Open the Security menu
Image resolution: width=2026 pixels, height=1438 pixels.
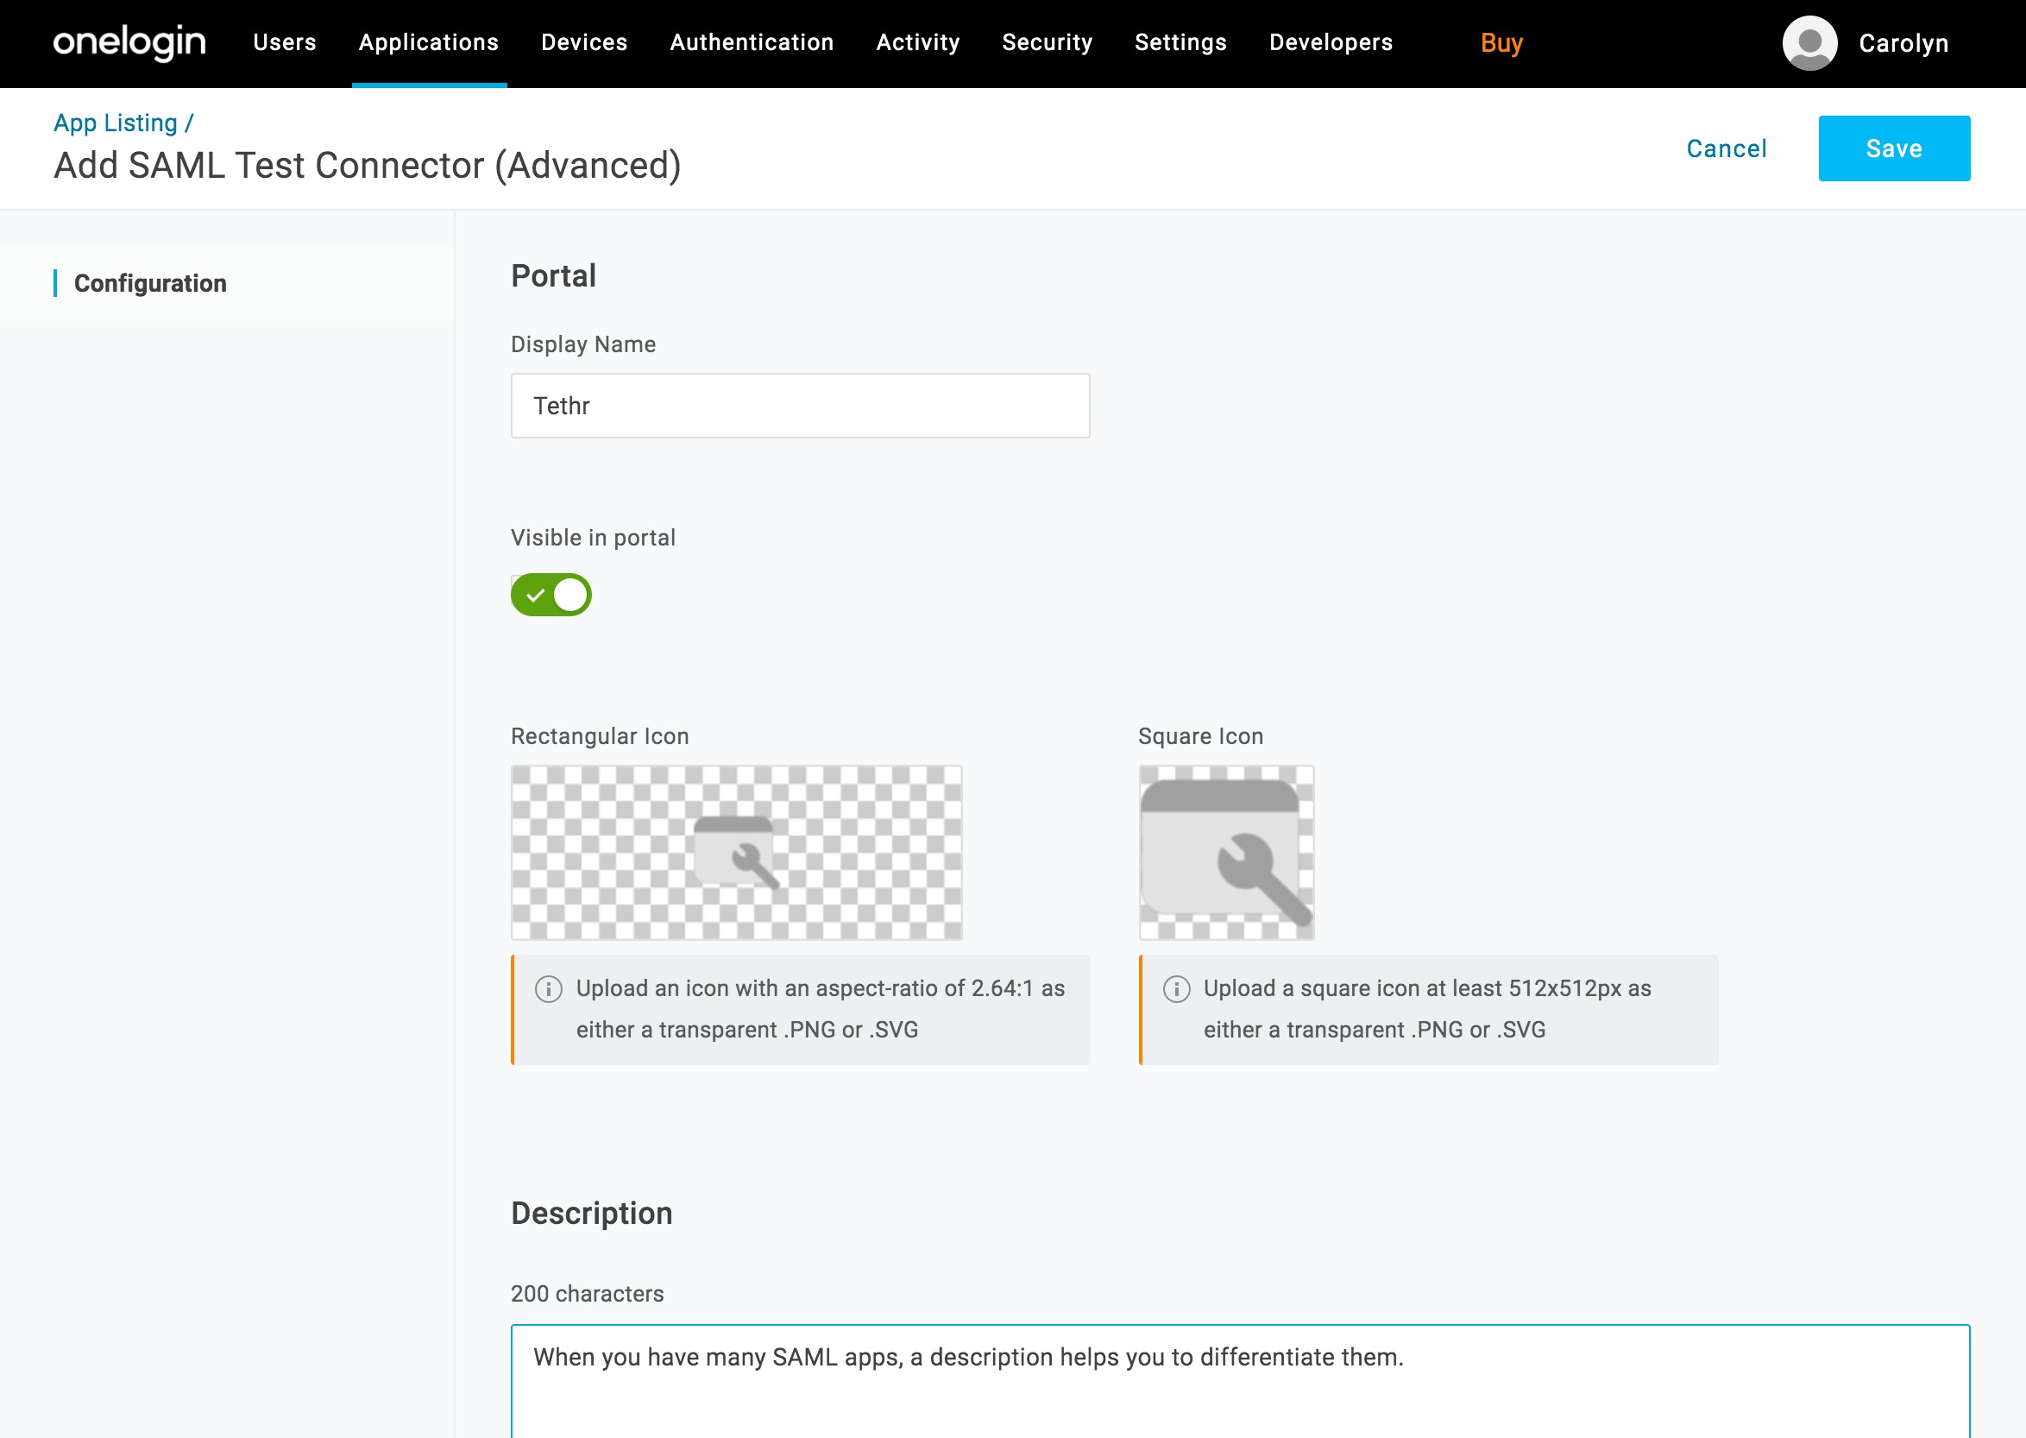(1047, 41)
